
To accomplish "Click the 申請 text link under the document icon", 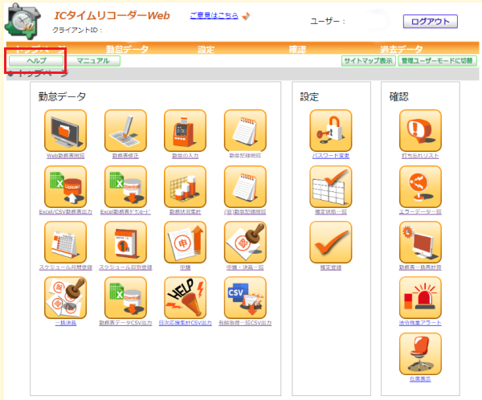I will click(185, 267).
